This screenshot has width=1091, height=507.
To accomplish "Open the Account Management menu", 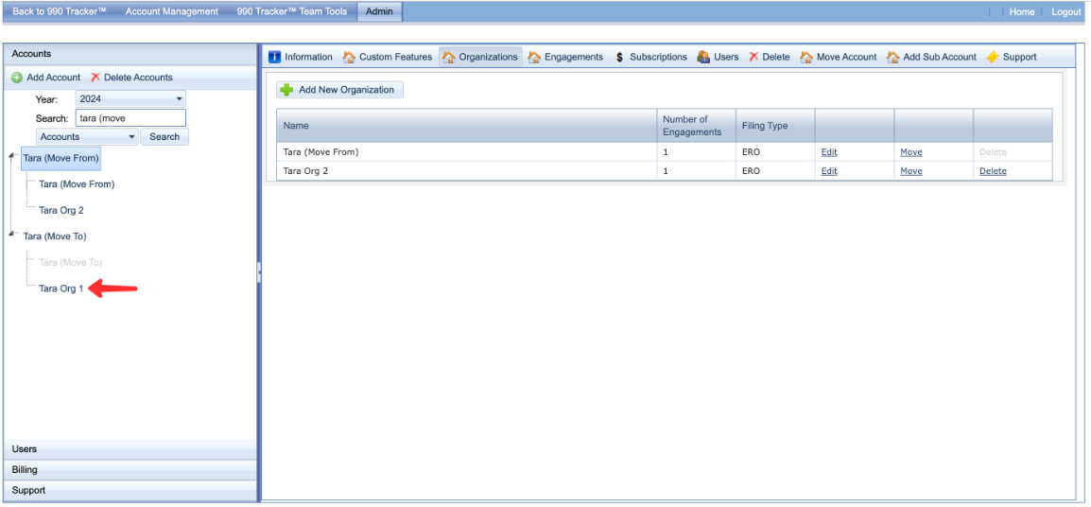I will point(171,11).
